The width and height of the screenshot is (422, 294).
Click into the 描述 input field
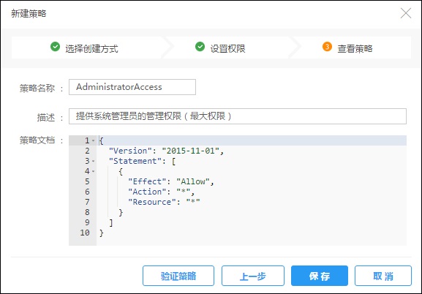click(238, 116)
